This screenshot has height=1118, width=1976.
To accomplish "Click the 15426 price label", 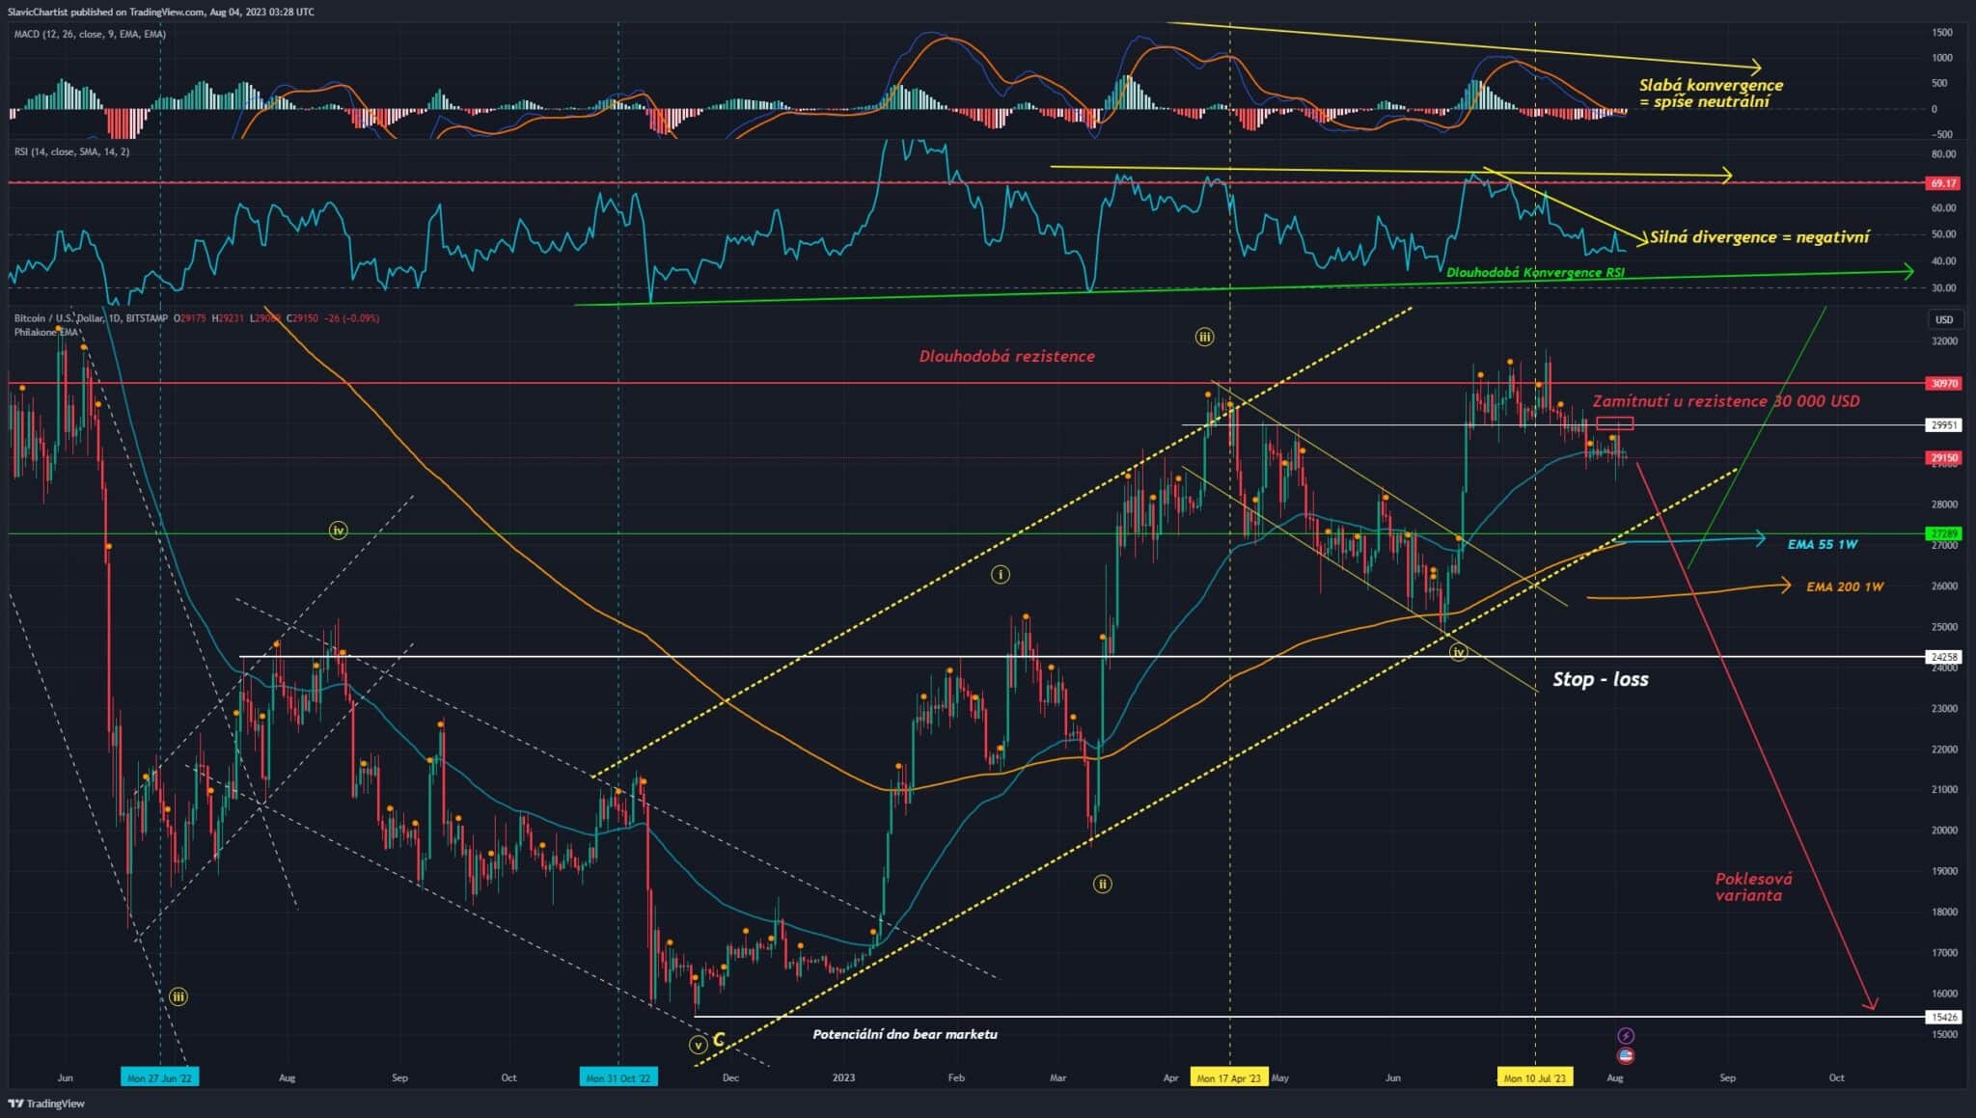I will 1943,1017.
